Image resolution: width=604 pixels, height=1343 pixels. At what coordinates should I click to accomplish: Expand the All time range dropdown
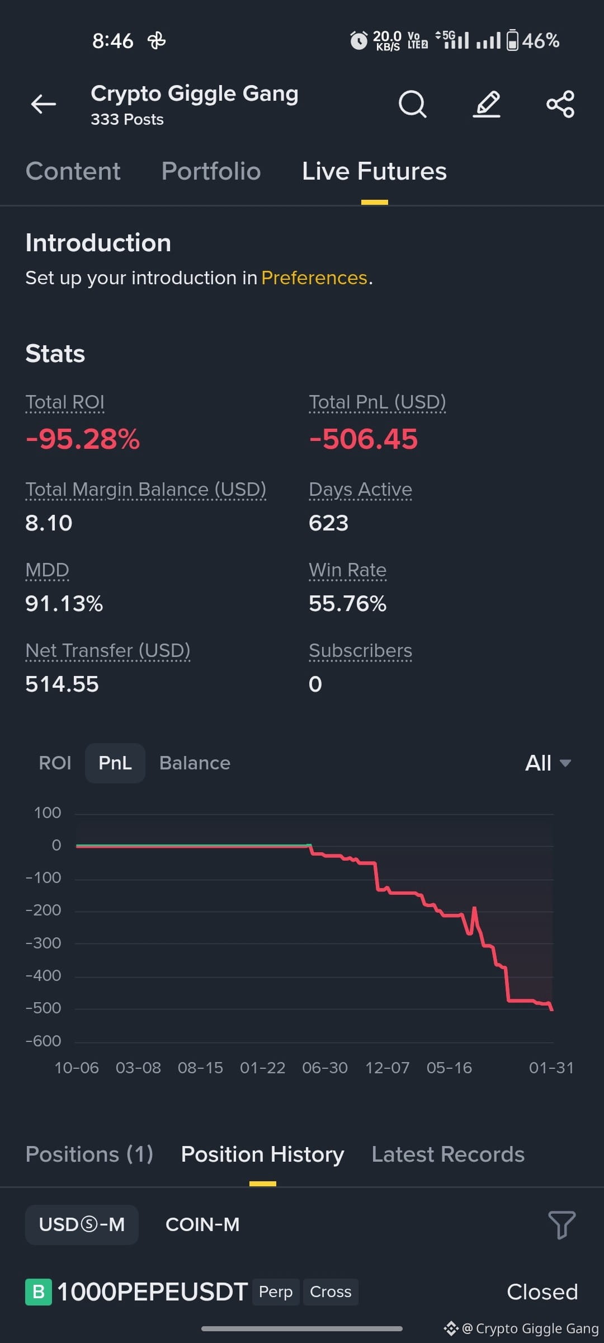click(548, 763)
